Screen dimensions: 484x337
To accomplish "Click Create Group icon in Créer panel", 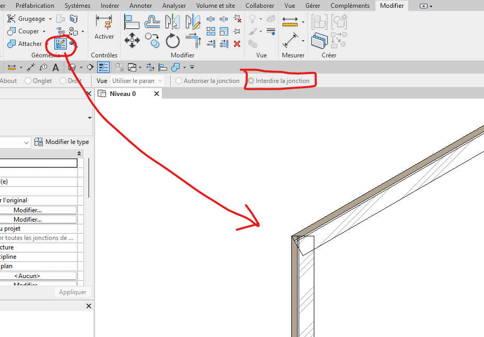I will (339, 21).
